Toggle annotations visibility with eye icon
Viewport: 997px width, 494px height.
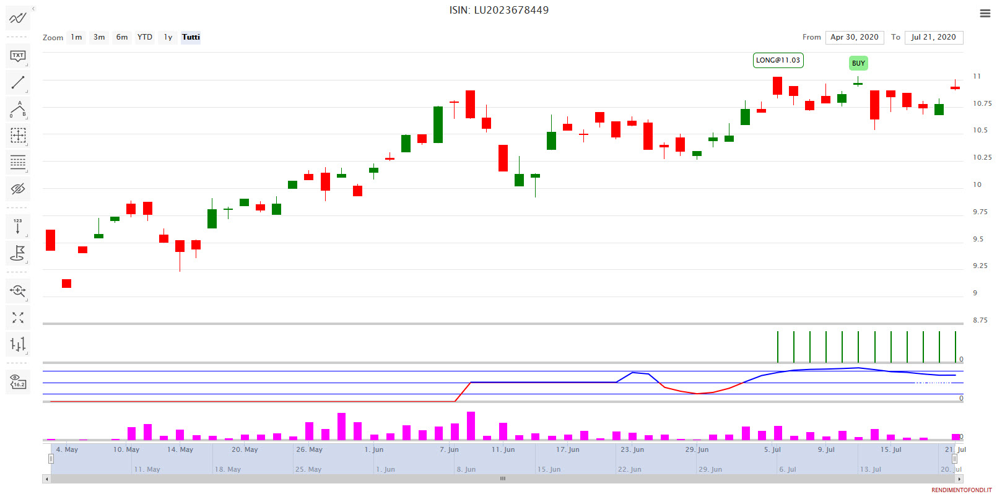[17, 189]
